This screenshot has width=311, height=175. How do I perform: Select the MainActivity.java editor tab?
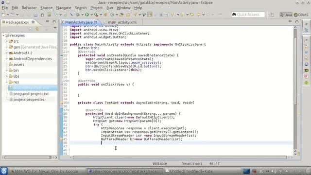point(79,22)
